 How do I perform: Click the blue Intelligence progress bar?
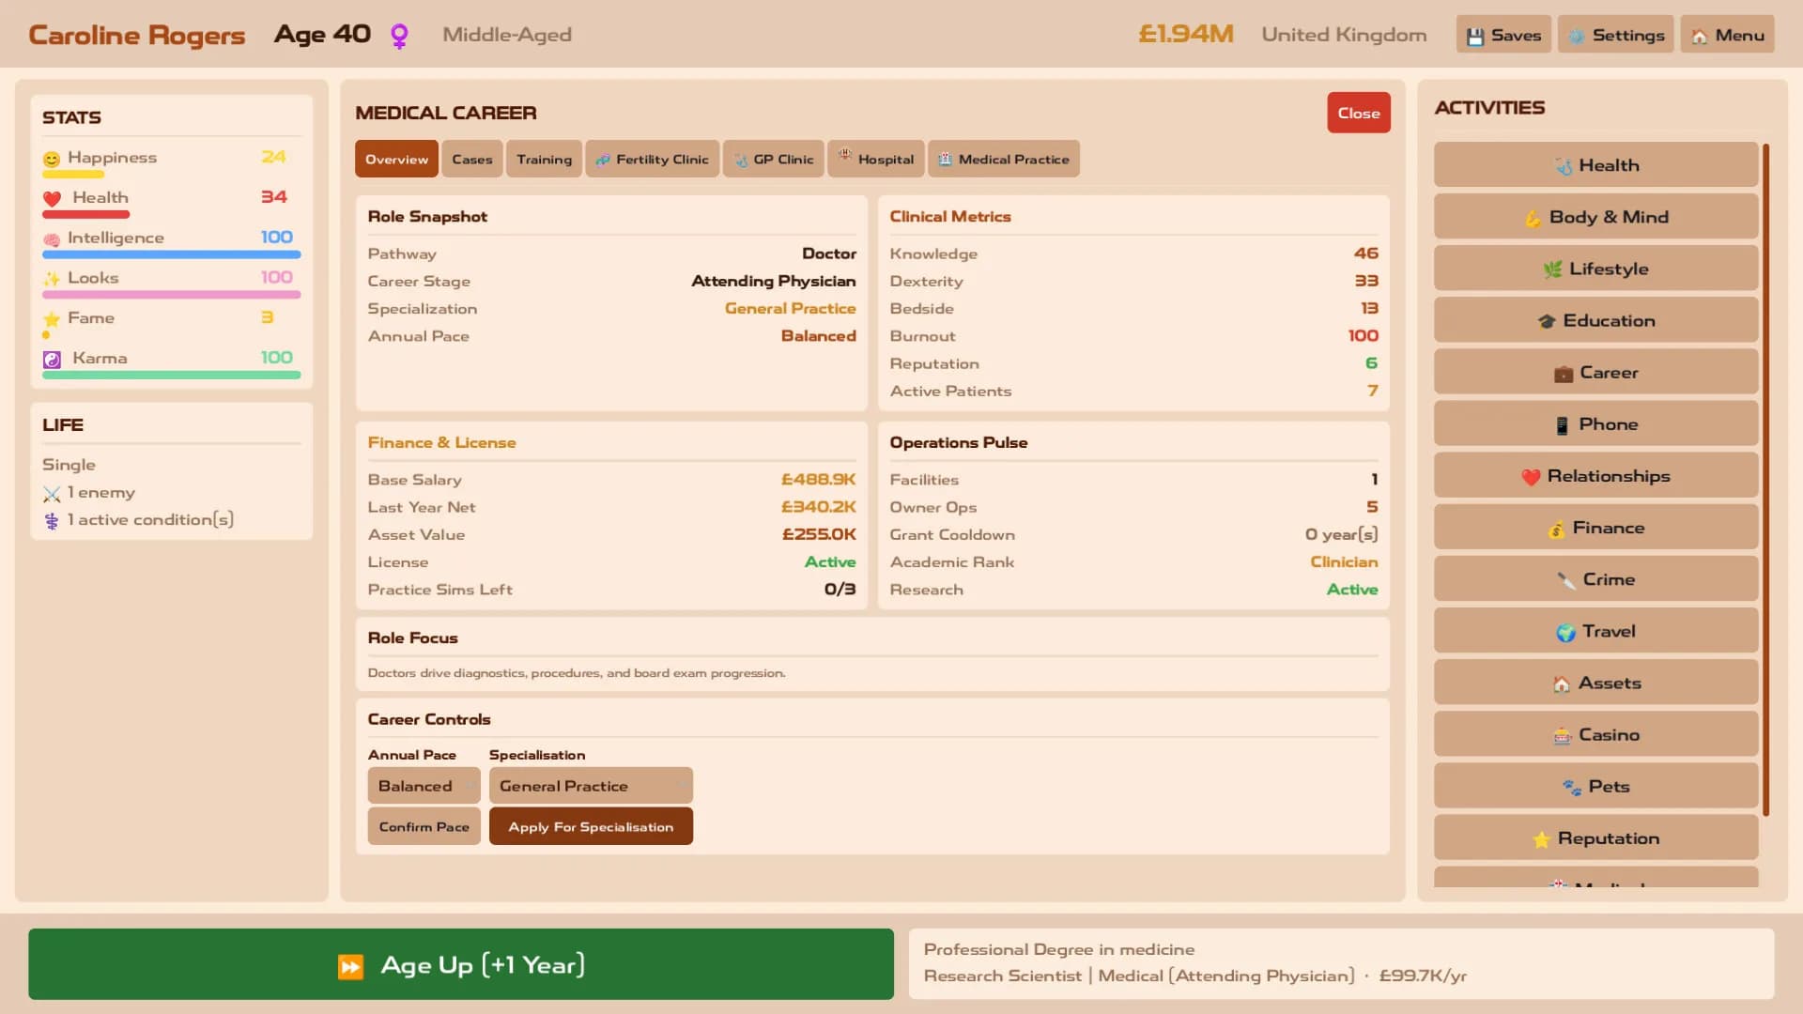tap(171, 254)
